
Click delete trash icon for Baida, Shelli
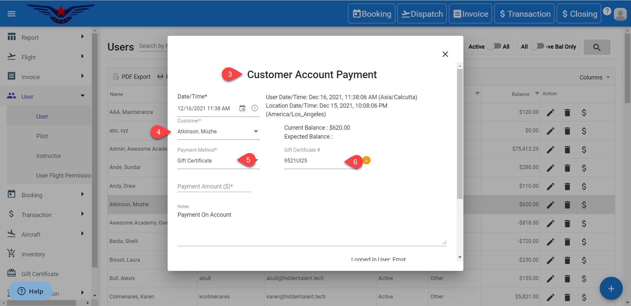[567, 242]
